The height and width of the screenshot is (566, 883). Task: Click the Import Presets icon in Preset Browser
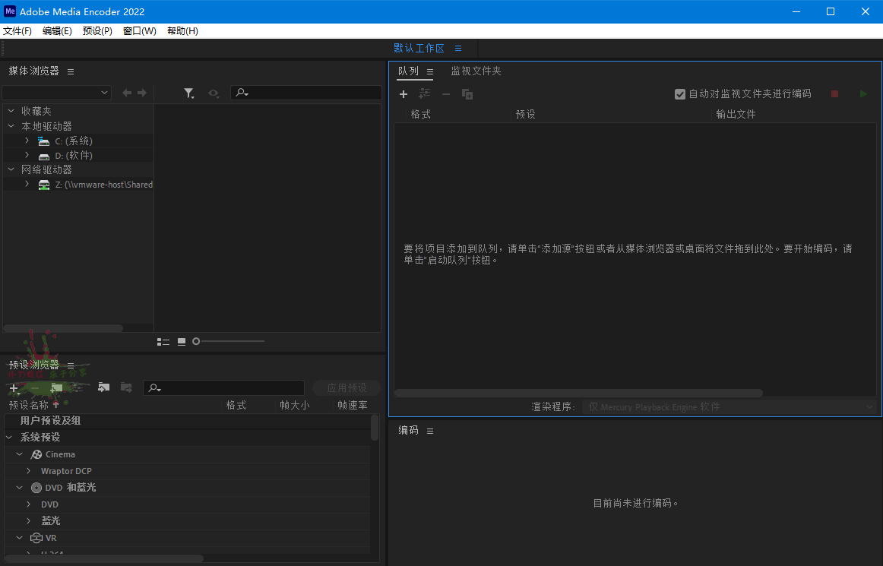103,387
